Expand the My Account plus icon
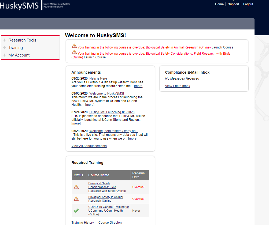Viewport: 269px width, 225px height. [x=5, y=55]
